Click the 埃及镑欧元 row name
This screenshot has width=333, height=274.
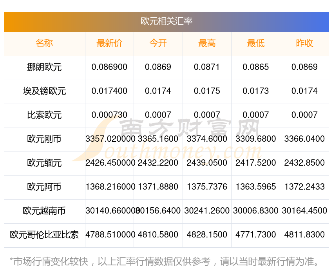[44, 91]
